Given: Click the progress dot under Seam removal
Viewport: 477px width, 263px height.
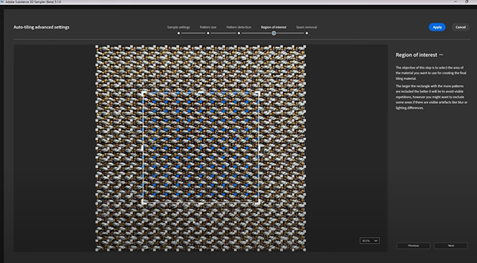Looking at the screenshot, I should pos(307,33).
